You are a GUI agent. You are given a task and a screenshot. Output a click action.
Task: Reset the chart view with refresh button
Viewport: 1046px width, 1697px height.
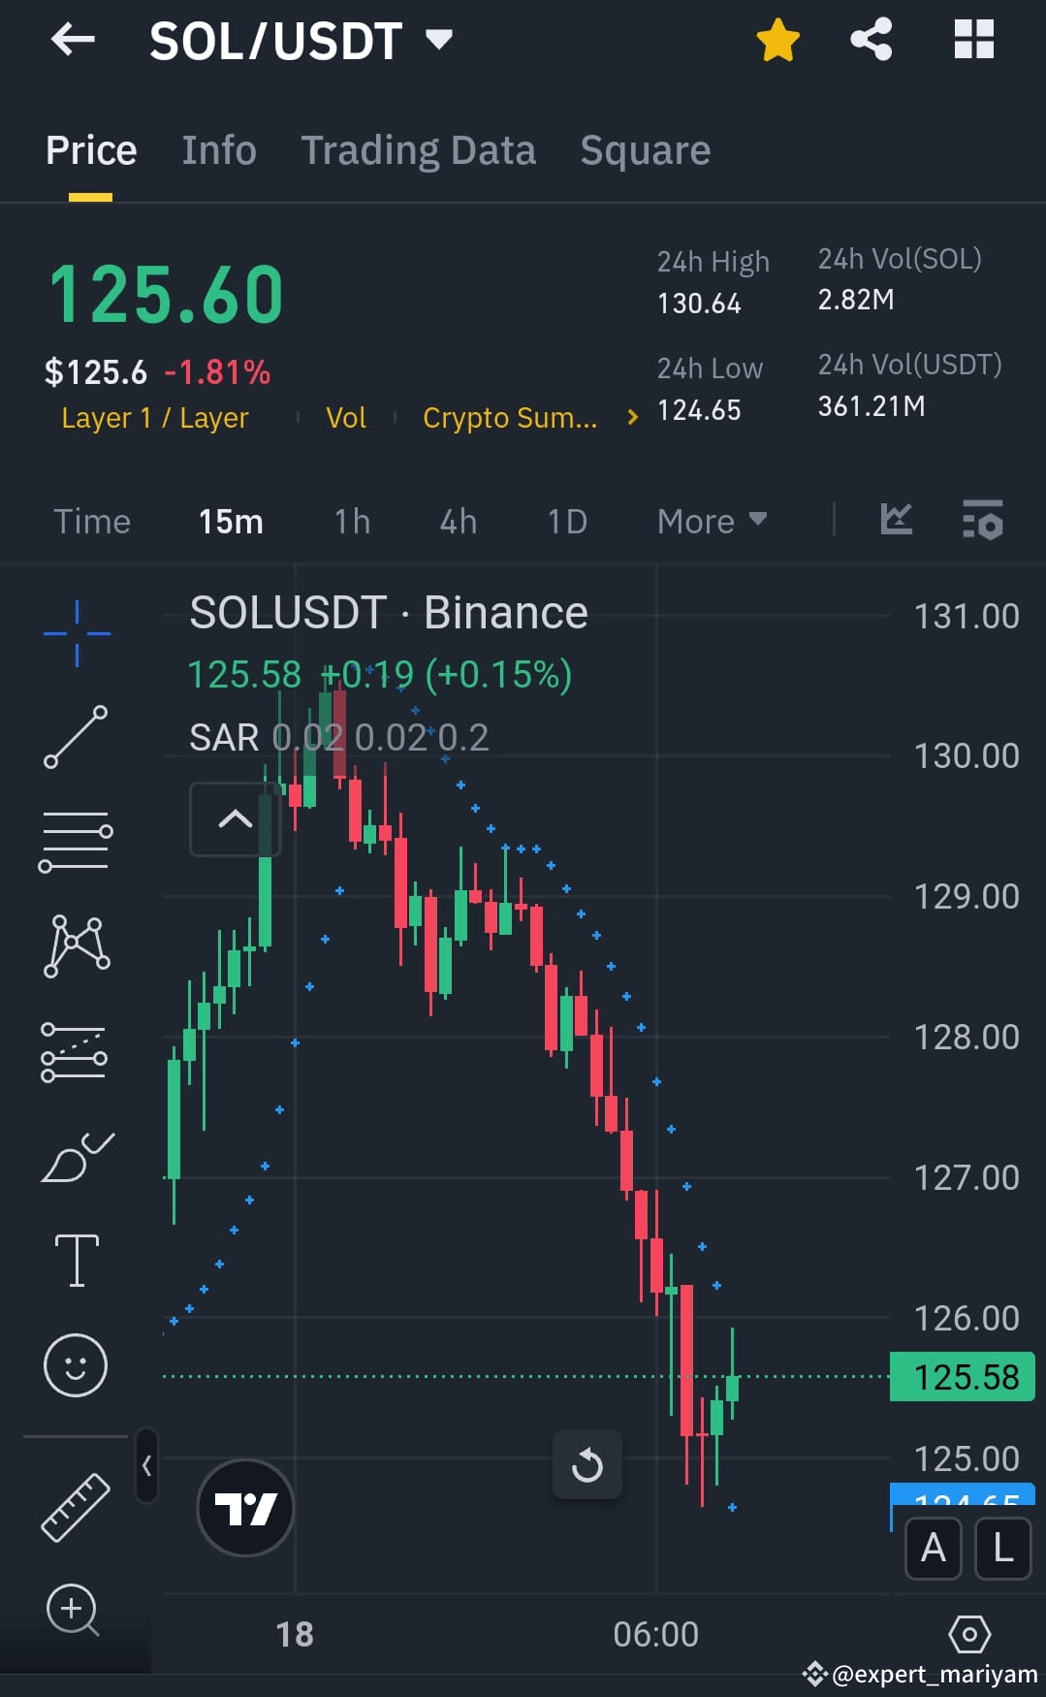(587, 1465)
